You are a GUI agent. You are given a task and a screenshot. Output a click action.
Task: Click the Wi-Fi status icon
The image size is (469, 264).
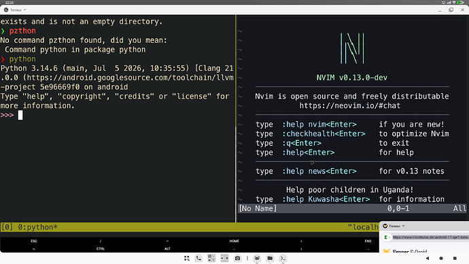454,2
